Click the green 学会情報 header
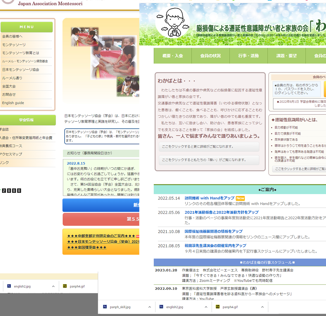 (28, 120)
